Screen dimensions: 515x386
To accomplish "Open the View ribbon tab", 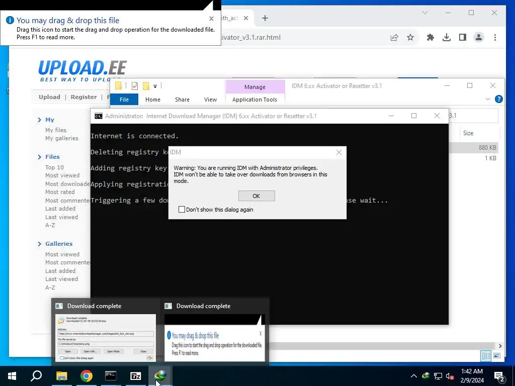I will click(x=210, y=100).
